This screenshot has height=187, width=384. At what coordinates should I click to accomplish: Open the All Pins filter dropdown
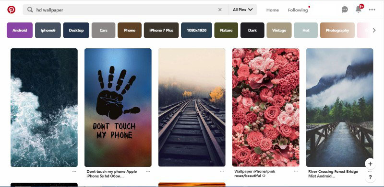(x=243, y=10)
